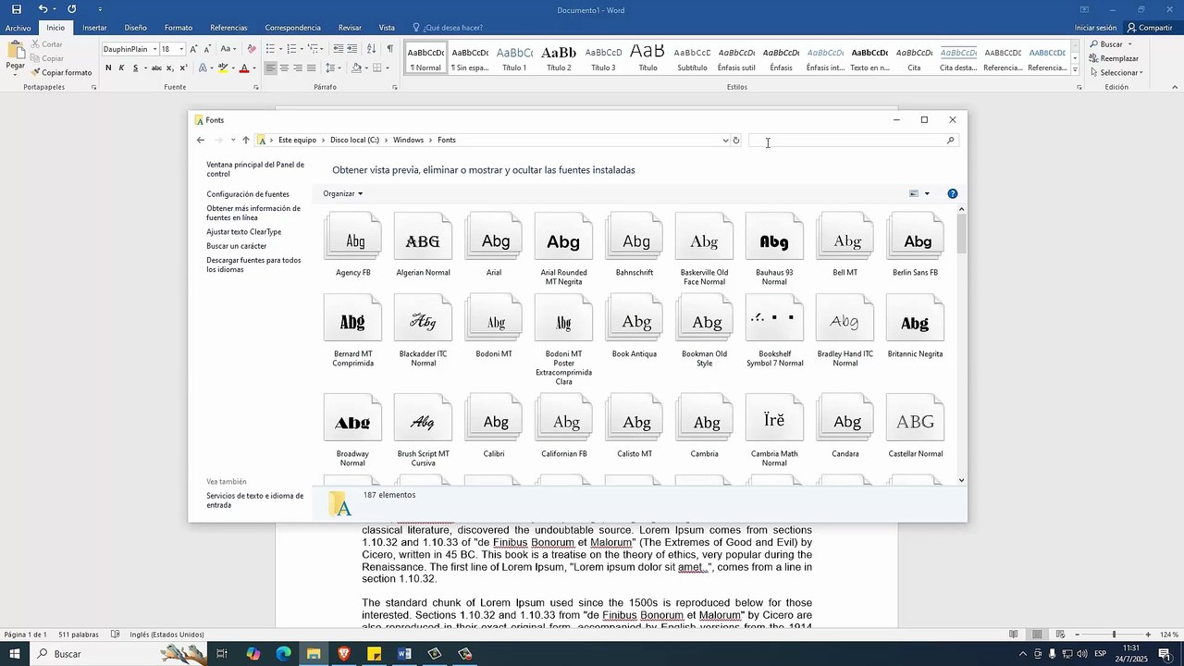Click the Pegar clipboard icon
Screen dimensions: 1184x666
(16, 49)
